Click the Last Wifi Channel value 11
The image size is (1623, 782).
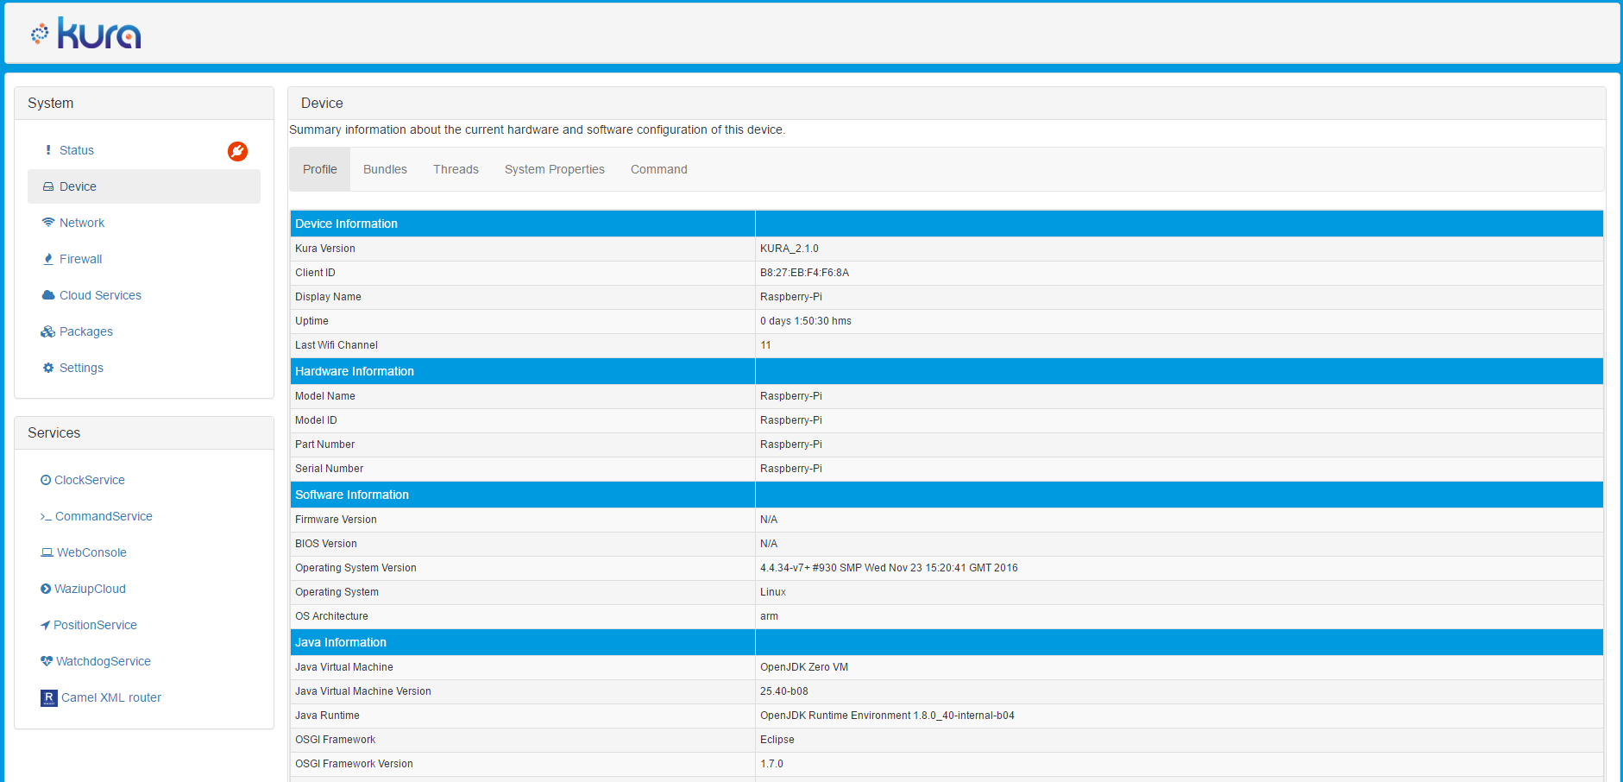pyautogui.click(x=765, y=345)
